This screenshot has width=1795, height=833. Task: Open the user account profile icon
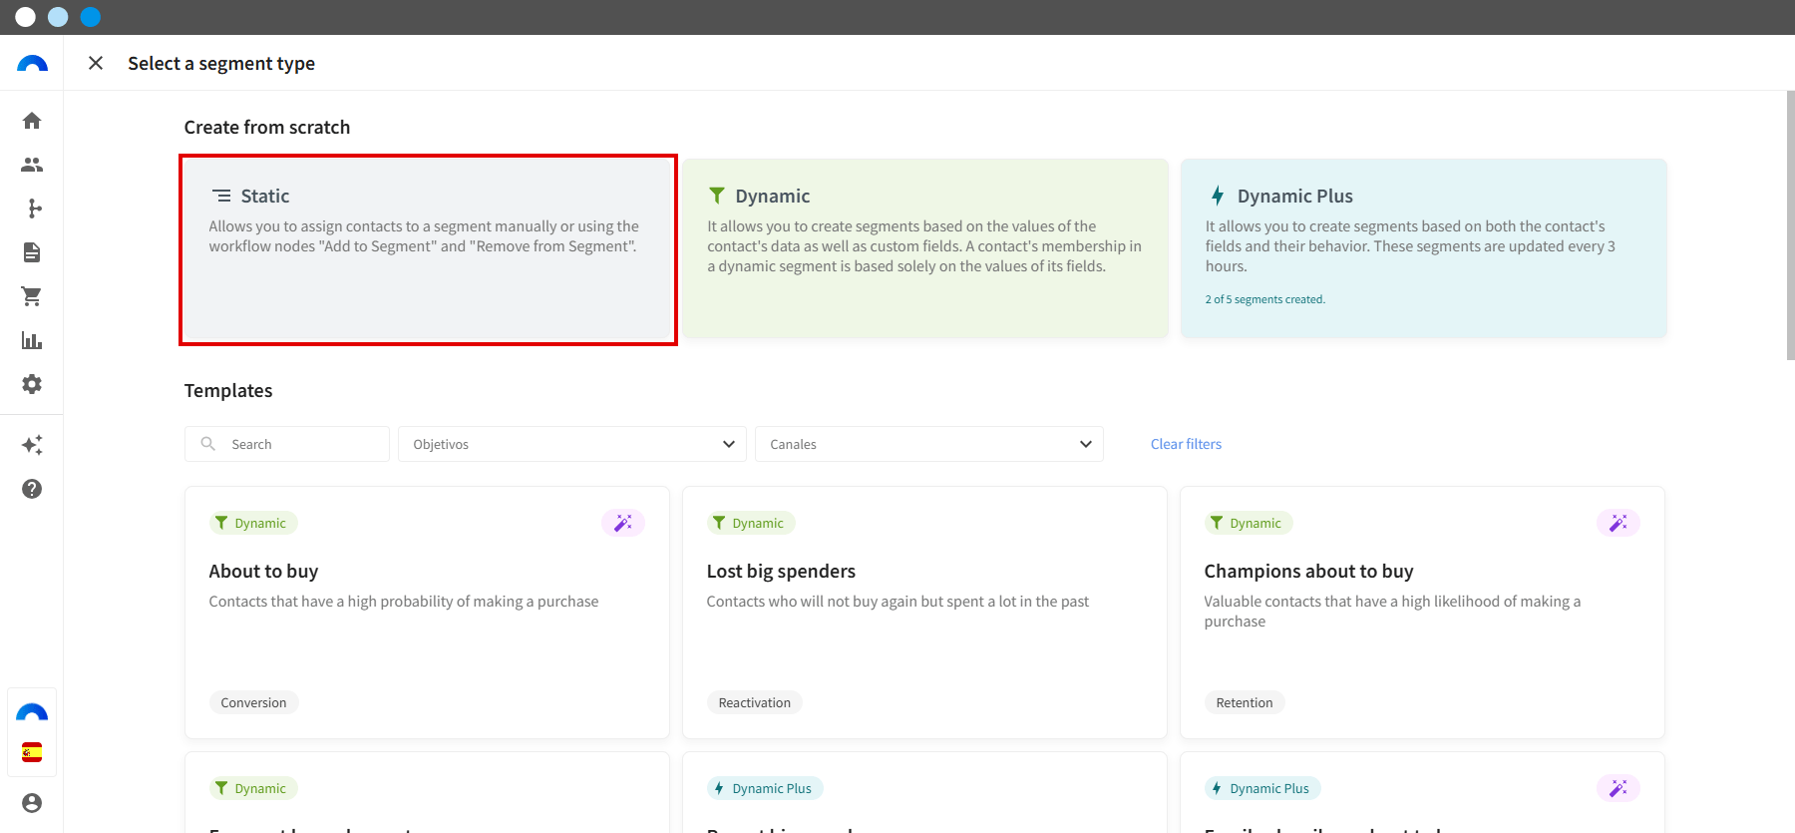(x=32, y=803)
